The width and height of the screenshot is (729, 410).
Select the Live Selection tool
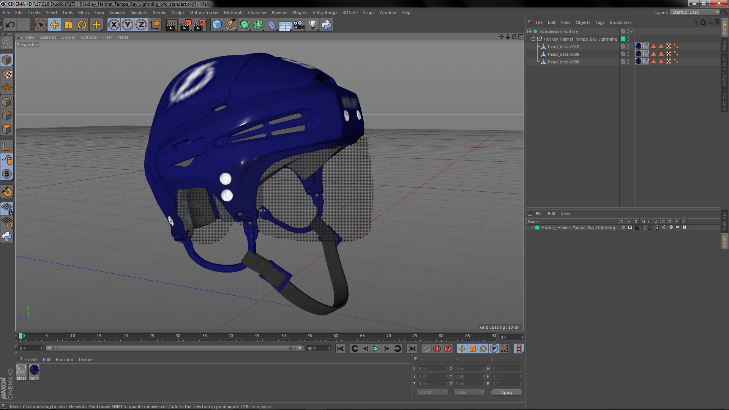41,25
